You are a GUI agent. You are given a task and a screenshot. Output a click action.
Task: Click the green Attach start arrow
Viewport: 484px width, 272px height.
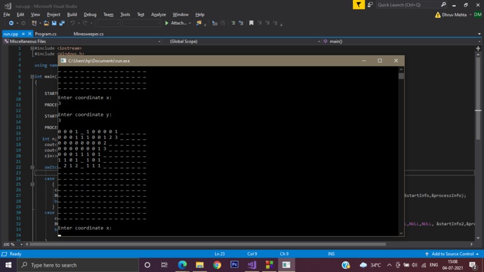pos(167,23)
